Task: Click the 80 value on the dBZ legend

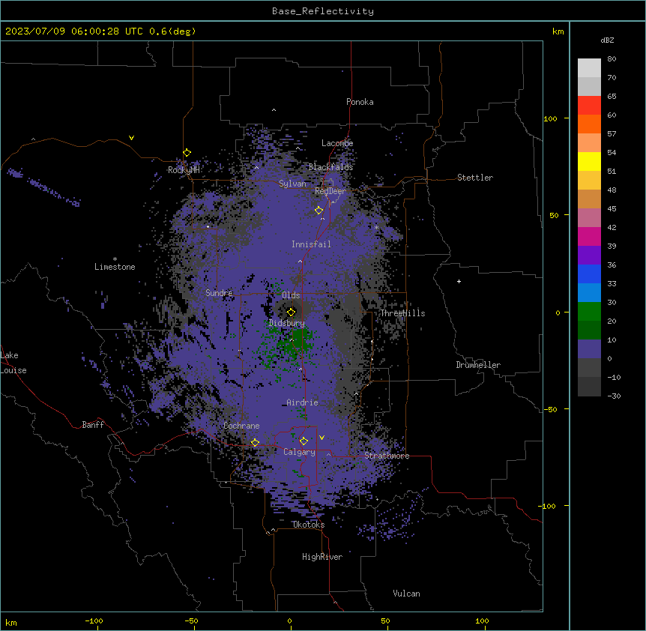Action: (x=612, y=59)
